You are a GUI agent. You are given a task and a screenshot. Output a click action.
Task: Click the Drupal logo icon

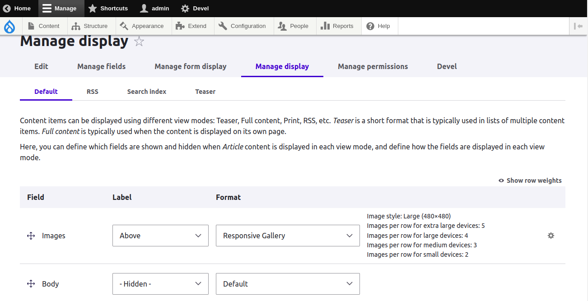(9, 26)
